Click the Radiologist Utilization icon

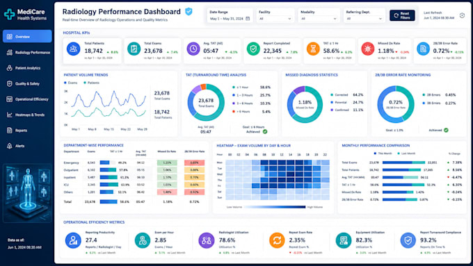[207, 240]
